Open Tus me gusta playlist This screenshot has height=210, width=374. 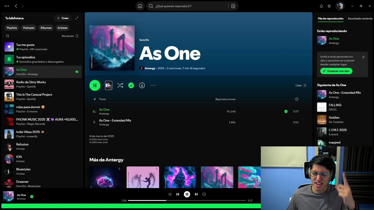[x=42, y=47]
